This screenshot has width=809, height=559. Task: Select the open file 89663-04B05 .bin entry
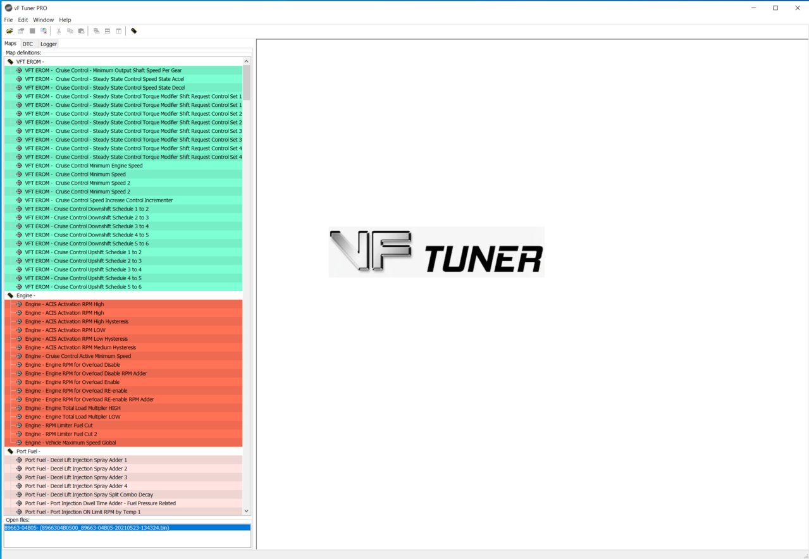(x=127, y=527)
